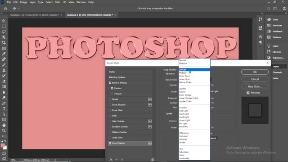
Task: Select the Zoom tool in the toolbar
Action: (4, 130)
